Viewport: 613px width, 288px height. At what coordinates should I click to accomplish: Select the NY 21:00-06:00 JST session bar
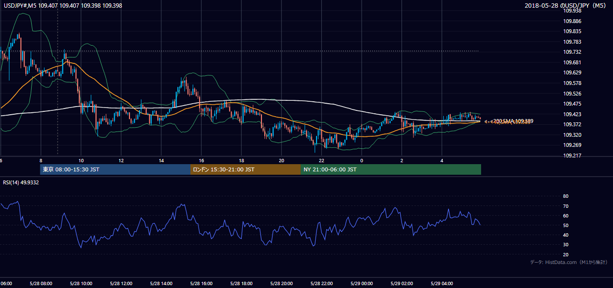(391, 169)
